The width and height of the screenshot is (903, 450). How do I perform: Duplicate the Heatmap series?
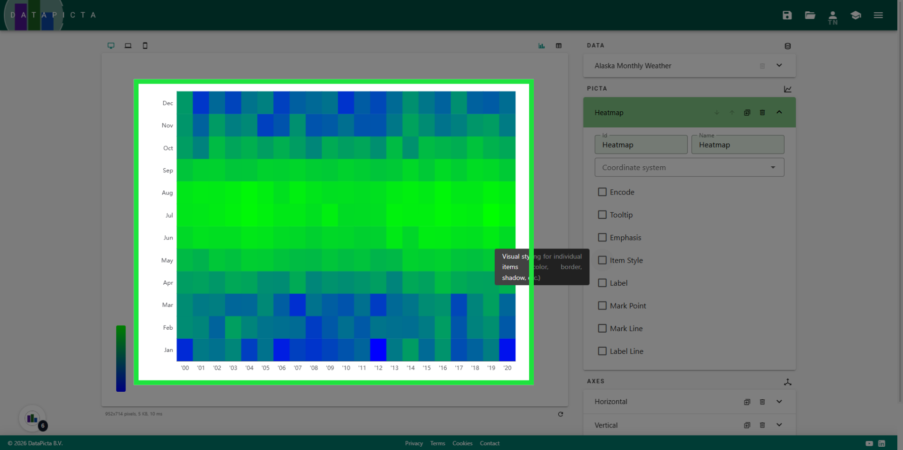coord(747,112)
